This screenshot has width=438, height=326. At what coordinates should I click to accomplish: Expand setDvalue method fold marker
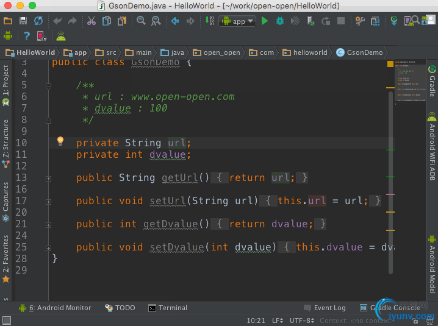pos(48,248)
